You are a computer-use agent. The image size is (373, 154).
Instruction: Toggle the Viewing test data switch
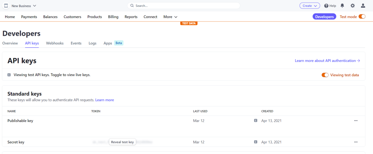pyautogui.click(x=325, y=75)
